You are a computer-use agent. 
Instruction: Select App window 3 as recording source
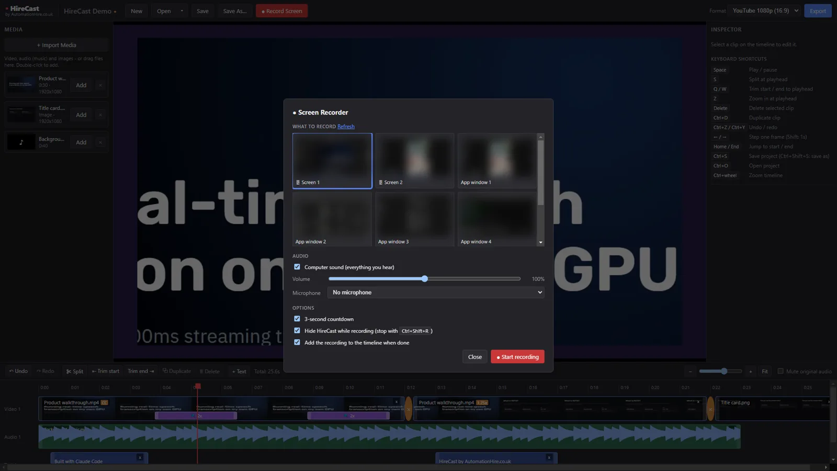414,219
